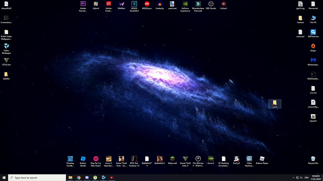
Task: Select the Names.txt file icon
Action: tap(313, 6)
